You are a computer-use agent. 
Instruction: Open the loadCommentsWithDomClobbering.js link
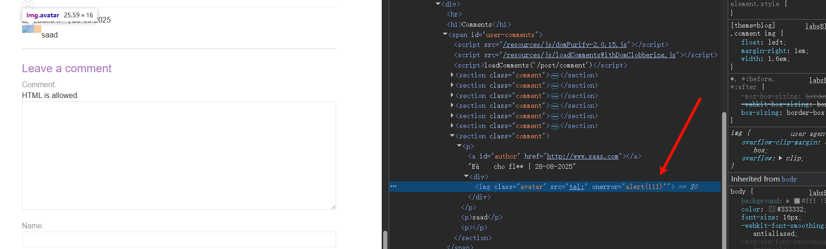pos(589,55)
